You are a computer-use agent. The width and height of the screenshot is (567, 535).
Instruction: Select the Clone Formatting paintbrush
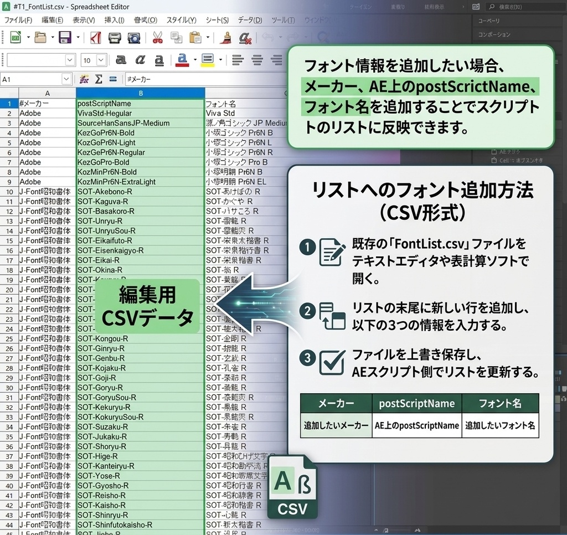pyautogui.click(x=226, y=38)
